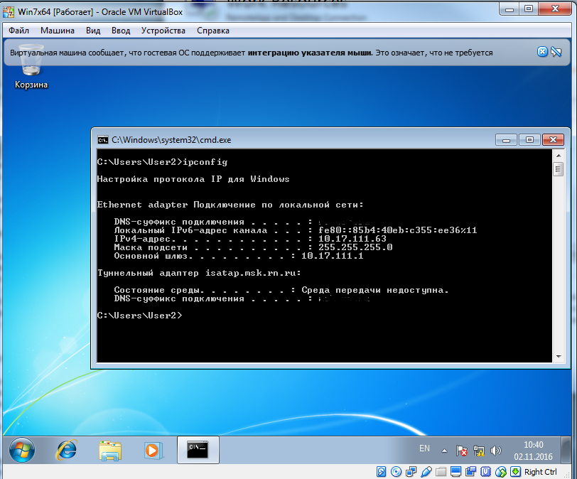Image resolution: width=577 pixels, height=479 pixels.
Task: Click 'Настройка протокола IP для Windows' line
Action: [193, 179]
